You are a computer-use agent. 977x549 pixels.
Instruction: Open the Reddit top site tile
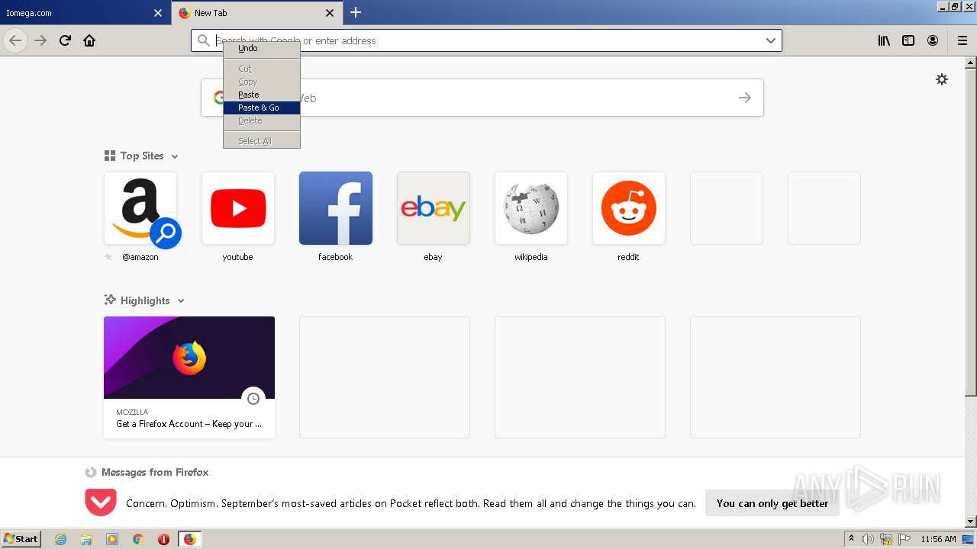[x=629, y=208]
